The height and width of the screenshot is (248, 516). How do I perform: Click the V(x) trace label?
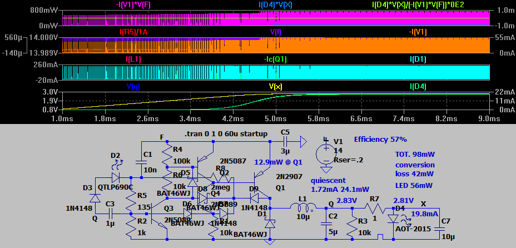click(x=276, y=87)
